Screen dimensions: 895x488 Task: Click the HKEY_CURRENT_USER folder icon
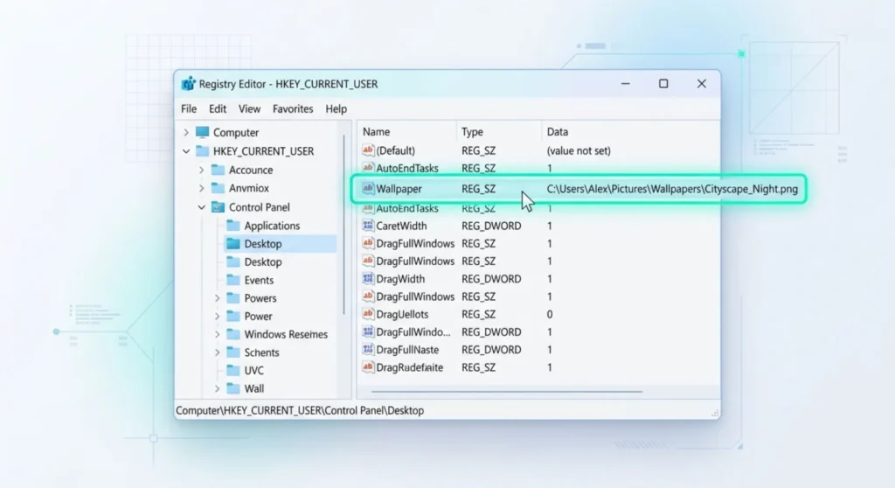(202, 150)
